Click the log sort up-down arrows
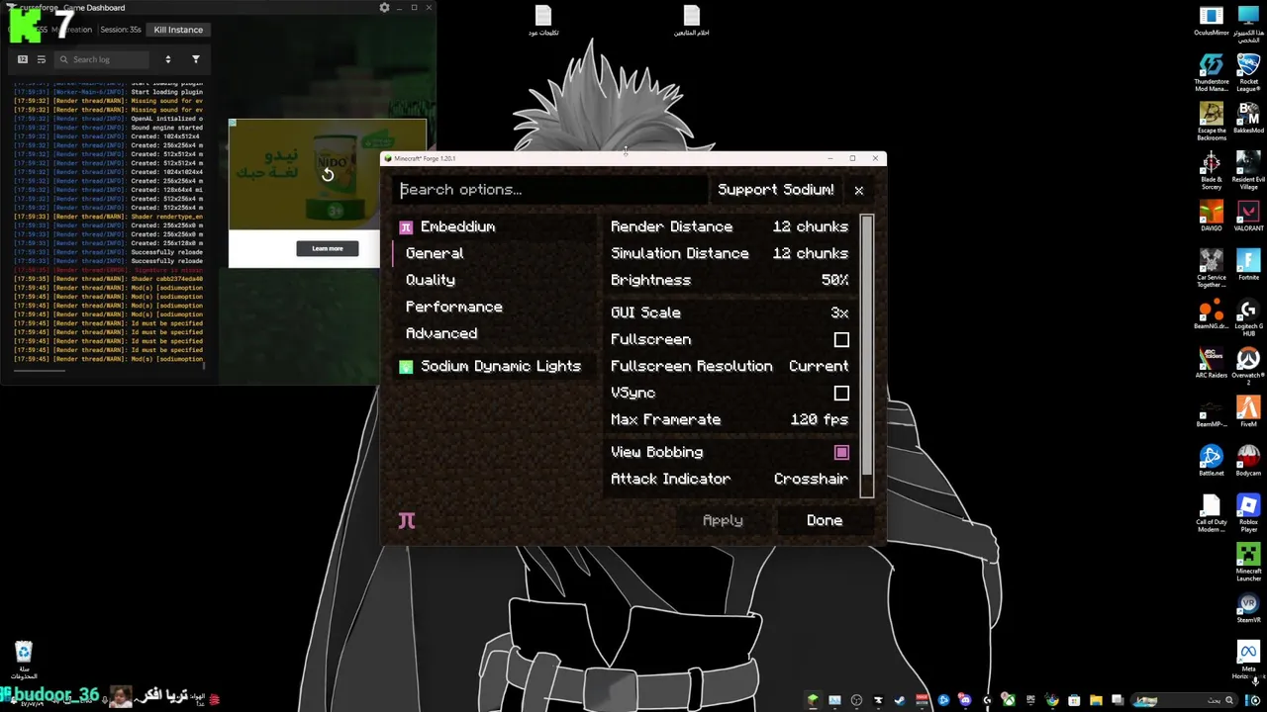 (167, 59)
